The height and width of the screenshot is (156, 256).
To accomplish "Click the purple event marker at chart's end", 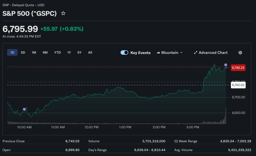I will [x=226, y=65].
